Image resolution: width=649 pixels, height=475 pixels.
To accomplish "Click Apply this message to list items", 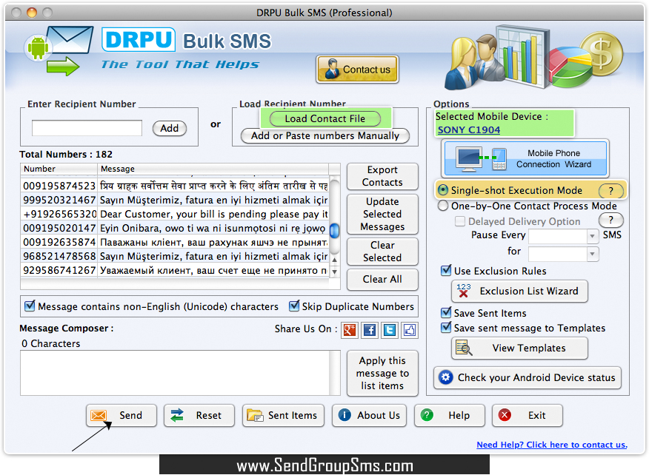I will point(382,374).
